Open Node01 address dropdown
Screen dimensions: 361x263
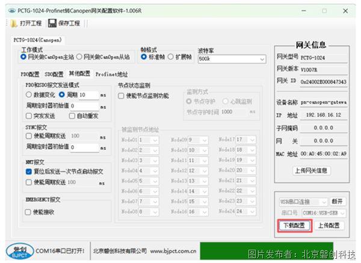[x=149, y=140]
